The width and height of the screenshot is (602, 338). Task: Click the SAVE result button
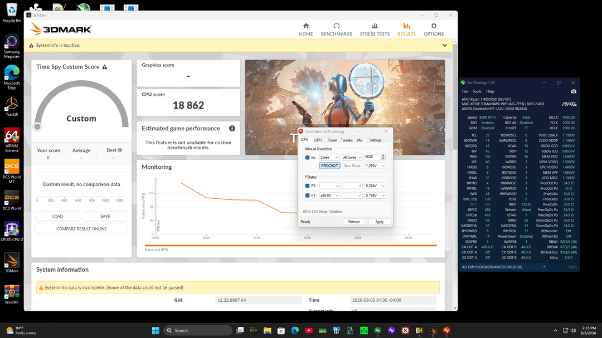[x=105, y=217]
